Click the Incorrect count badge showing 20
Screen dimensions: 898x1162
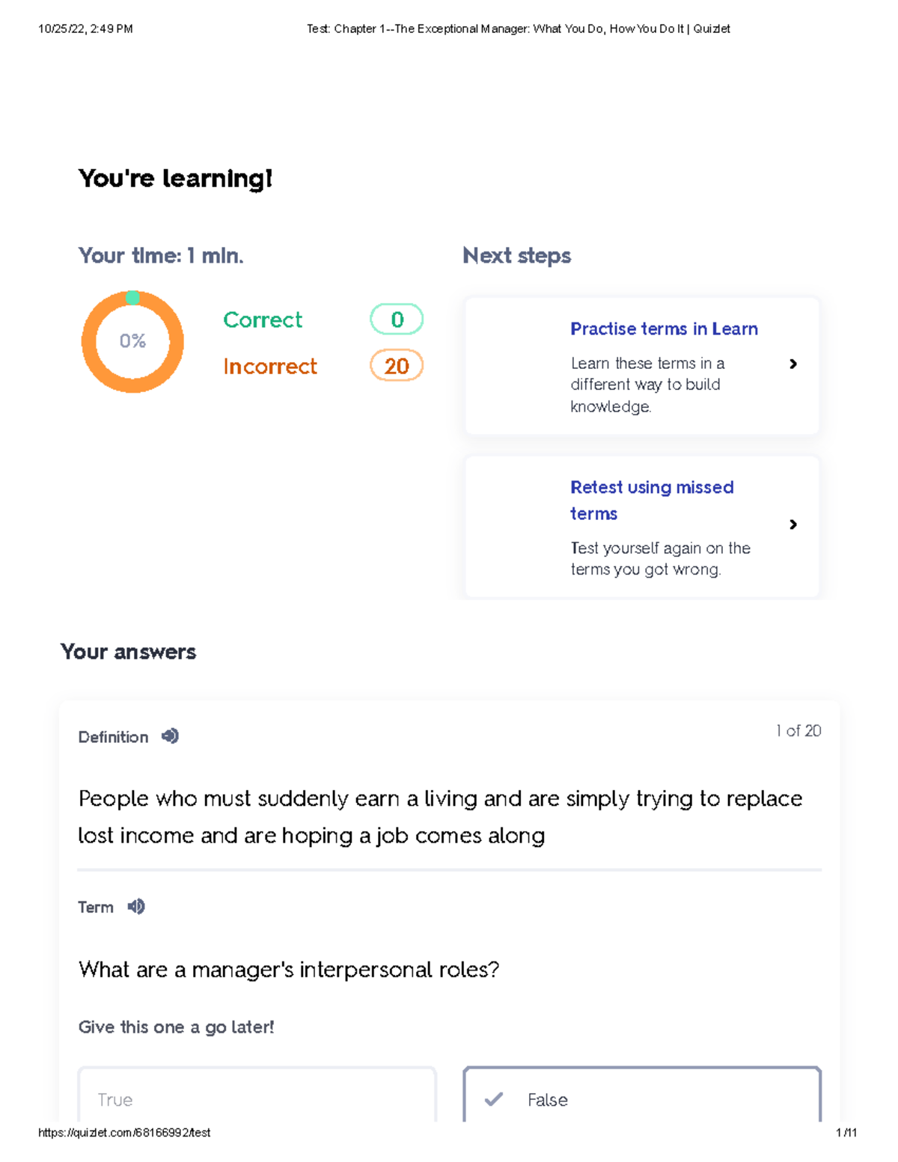point(397,366)
